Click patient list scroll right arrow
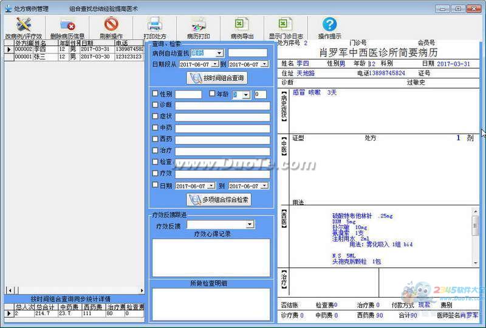Screen dimensions: 486x328 coord(142,290)
